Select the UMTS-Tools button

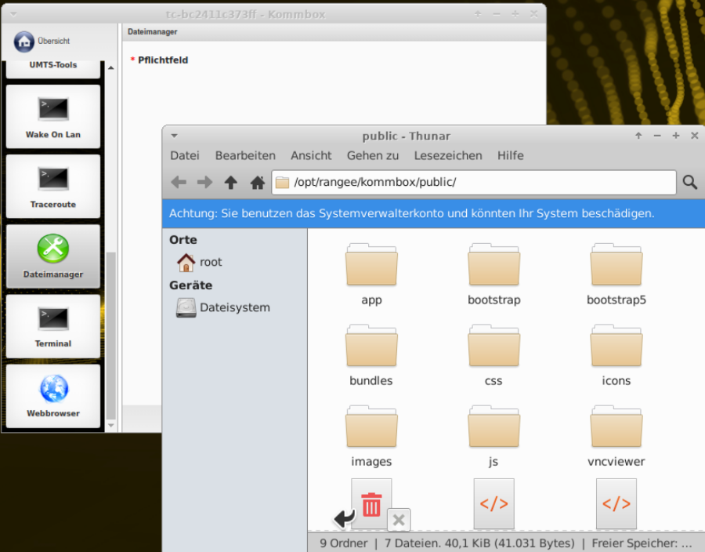point(53,66)
